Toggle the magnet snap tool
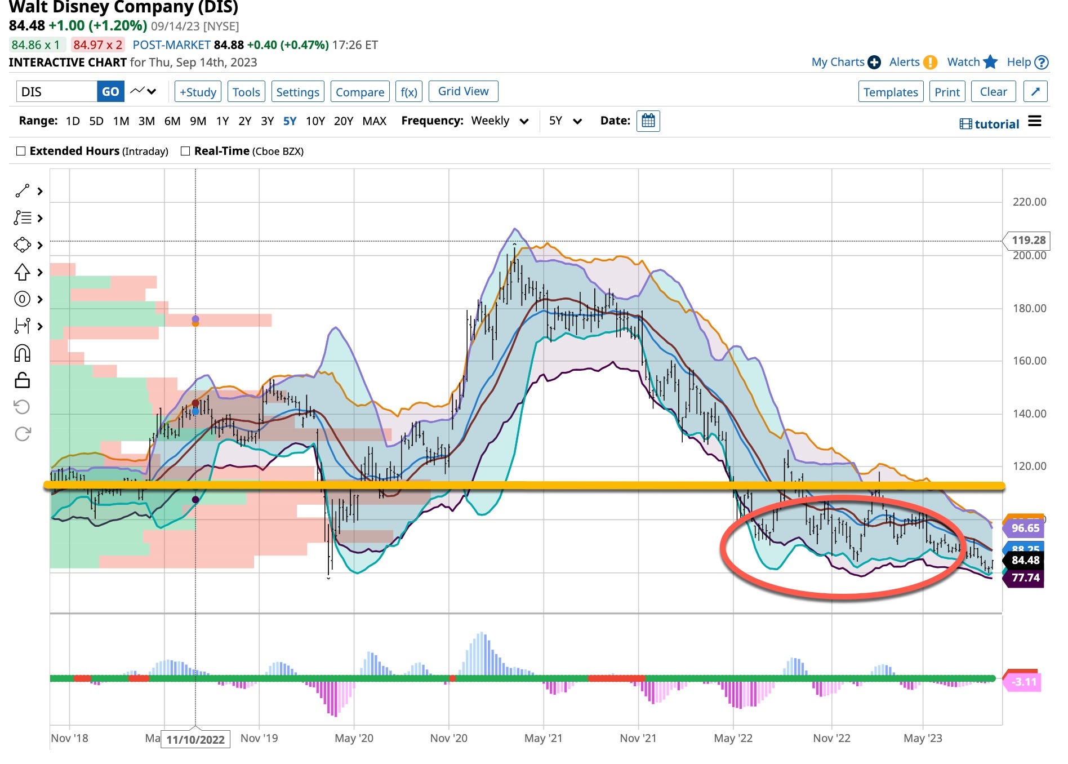The width and height of the screenshot is (1068, 764). pyautogui.click(x=22, y=353)
